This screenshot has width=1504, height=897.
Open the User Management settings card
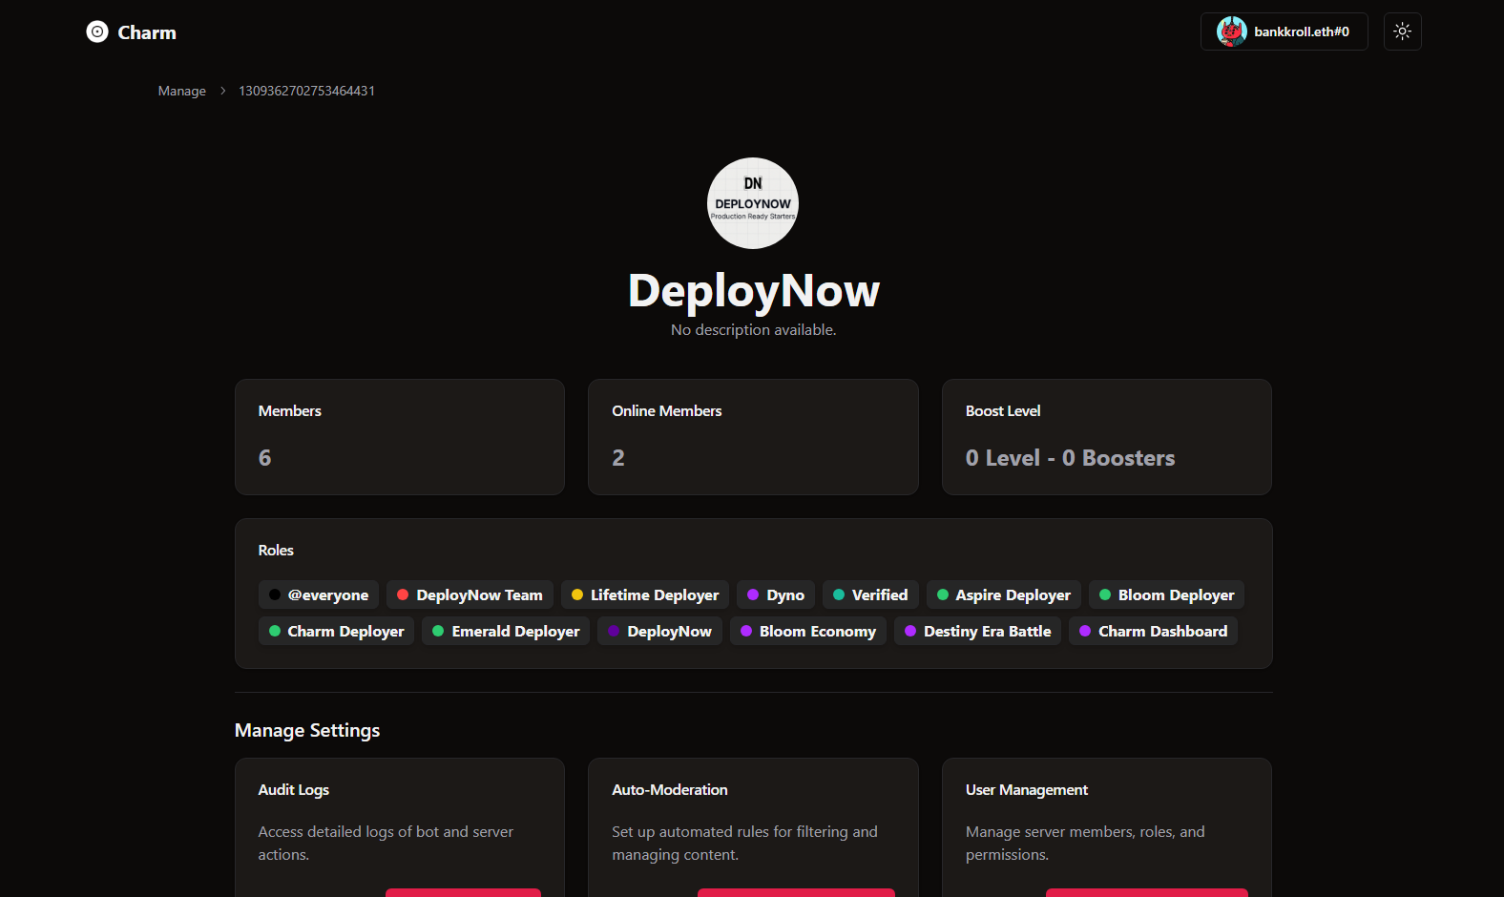coord(1107,827)
